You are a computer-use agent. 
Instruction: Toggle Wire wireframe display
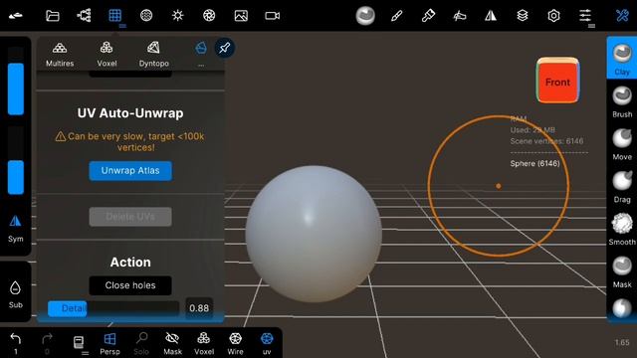(x=235, y=343)
